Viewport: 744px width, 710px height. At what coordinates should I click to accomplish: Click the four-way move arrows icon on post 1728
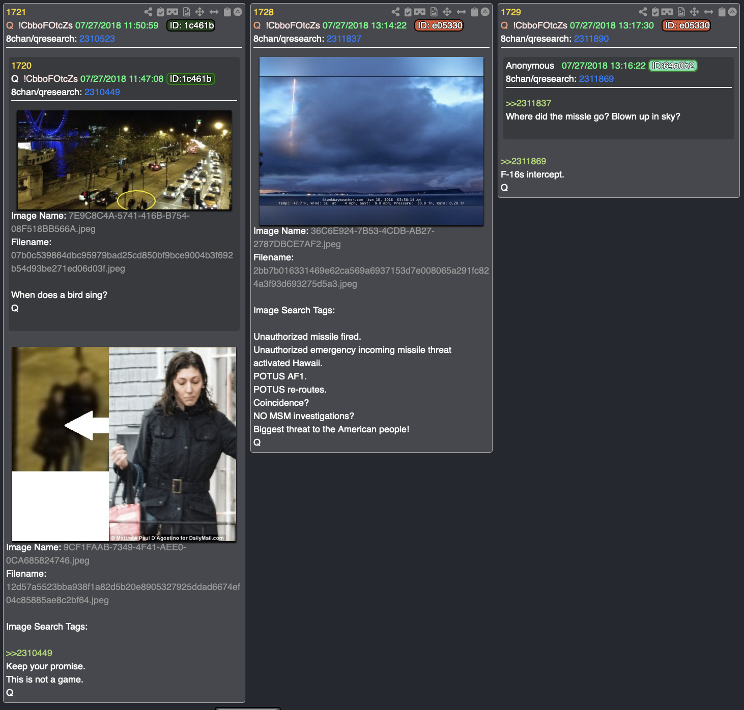pos(447,12)
